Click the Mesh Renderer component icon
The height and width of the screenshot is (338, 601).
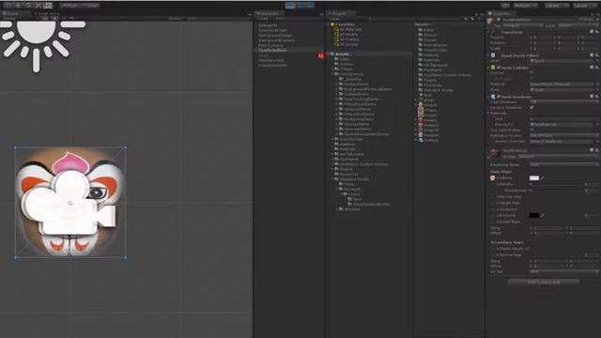(x=493, y=97)
